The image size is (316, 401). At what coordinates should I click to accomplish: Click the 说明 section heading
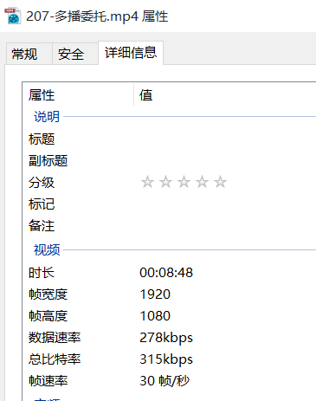click(x=47, y=117)
